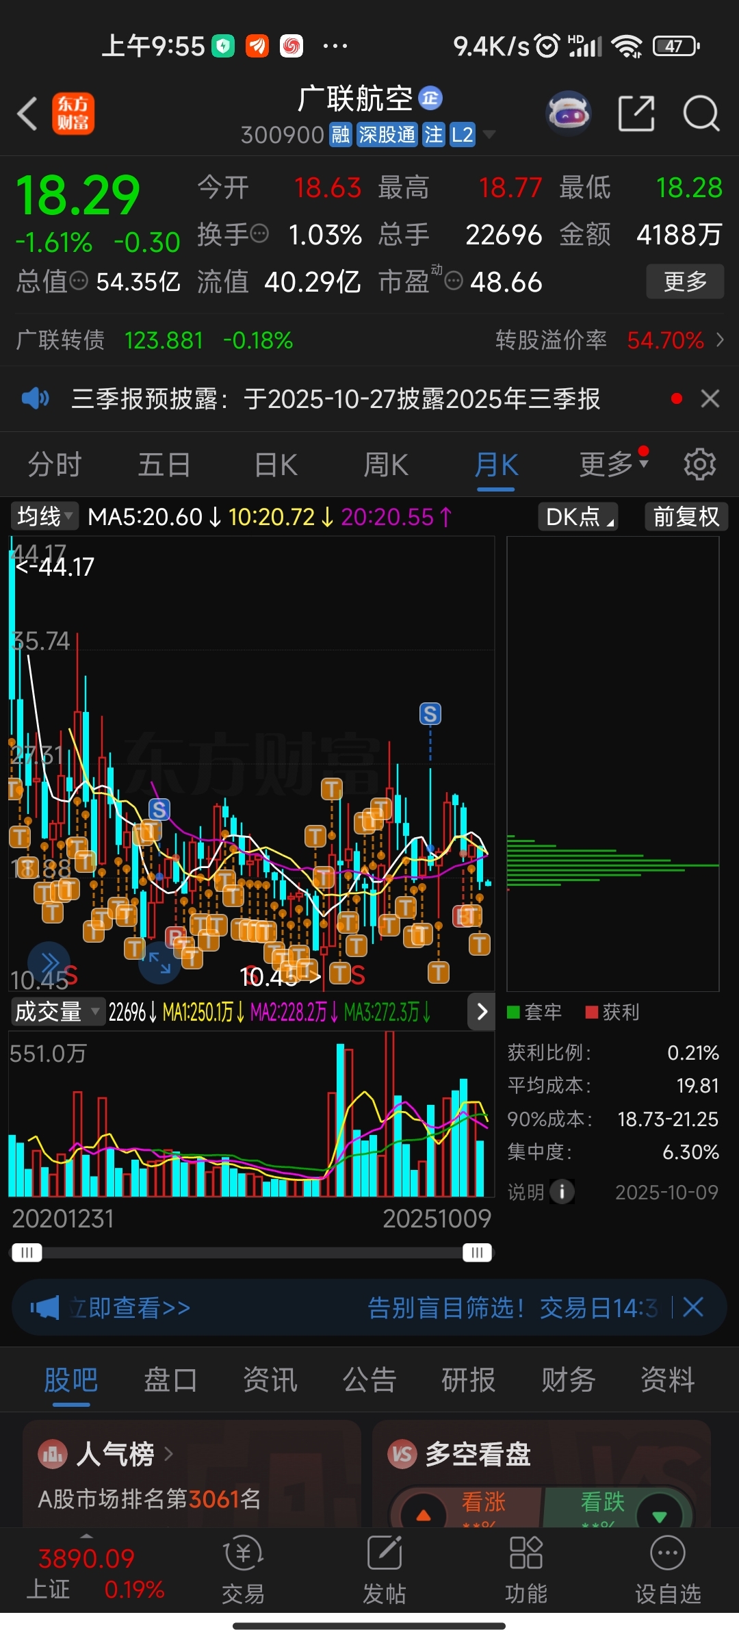Select the 月K chart tab
Image resolution: width=739 pixels, height=1643 pixels.
496,465
